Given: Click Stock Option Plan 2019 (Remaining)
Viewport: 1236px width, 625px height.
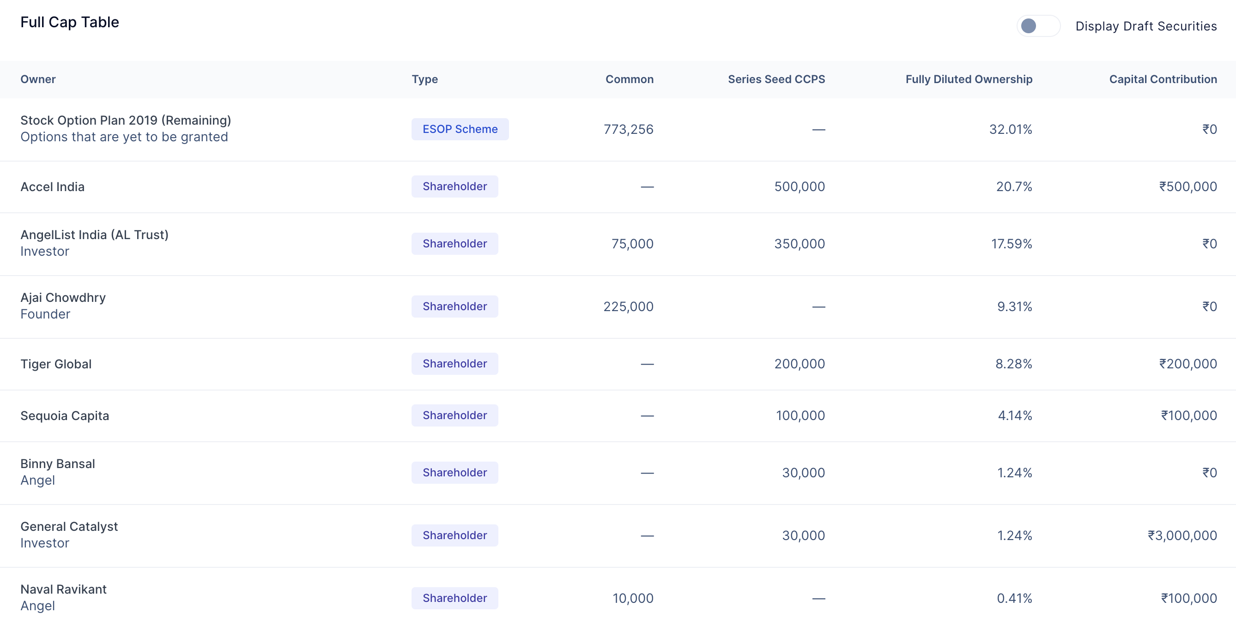Looking at the screenshot, I should [125, 120].
